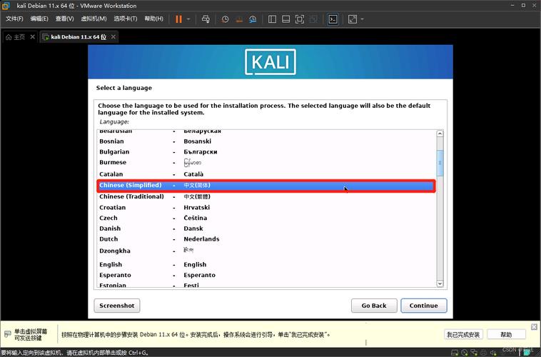Click the sound card status icon
541x357 pixels.
[493, 353]
